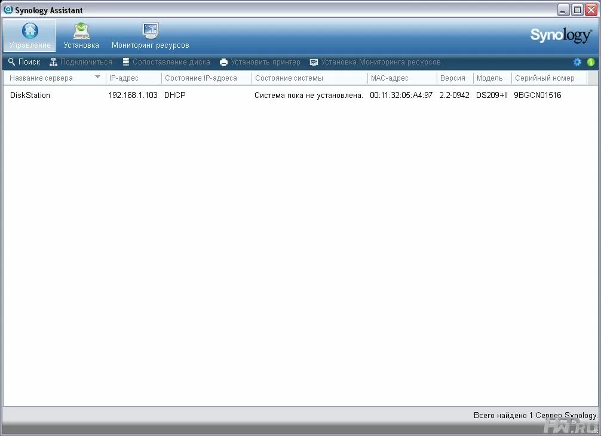
Task: Click the Synology Assistant title bar icon
Action: click(x=8, y=10)
